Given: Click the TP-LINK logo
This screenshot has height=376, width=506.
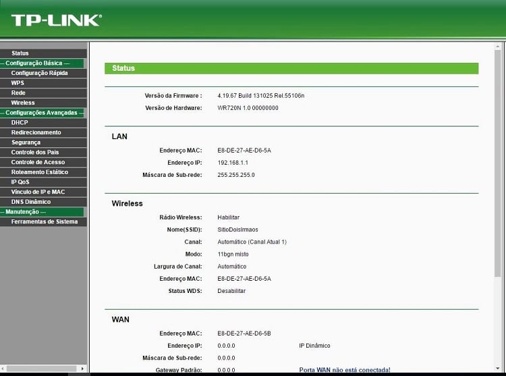Looking at the screenshot, I should pyautogui.click(x=57, y=20).
